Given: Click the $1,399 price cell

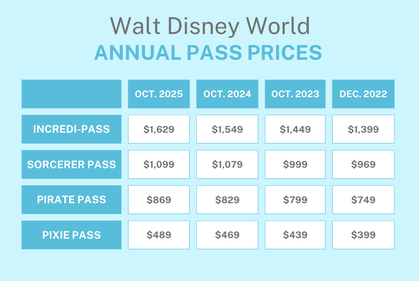Looking at the screenshot, I should pos(363,129).
